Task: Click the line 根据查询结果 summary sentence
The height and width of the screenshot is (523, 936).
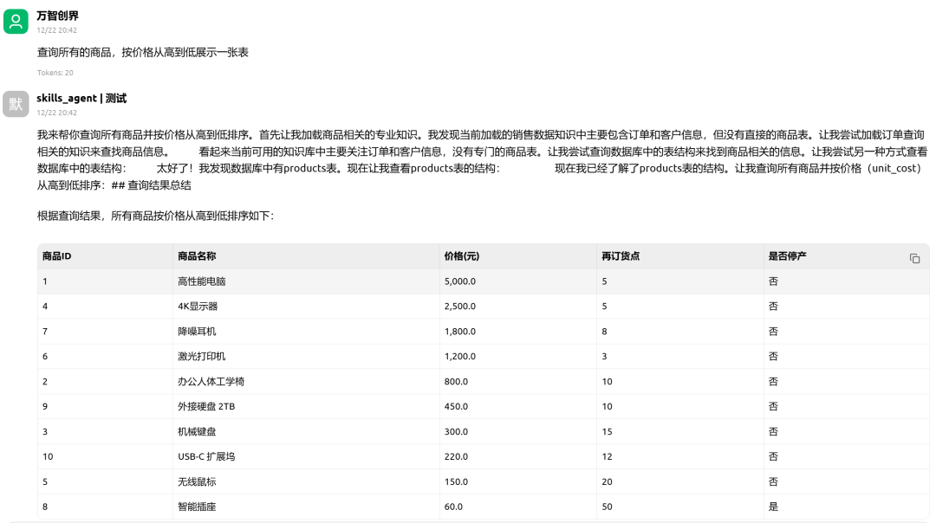Action: point(156,216)
